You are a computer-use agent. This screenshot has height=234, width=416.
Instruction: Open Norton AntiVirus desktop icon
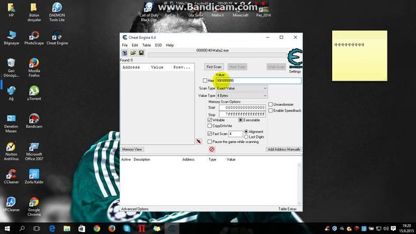click(11, 151)
